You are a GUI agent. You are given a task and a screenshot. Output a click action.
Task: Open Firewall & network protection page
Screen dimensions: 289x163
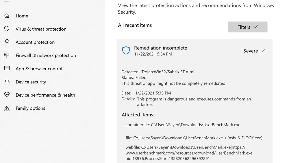click(x=46, y=55)
